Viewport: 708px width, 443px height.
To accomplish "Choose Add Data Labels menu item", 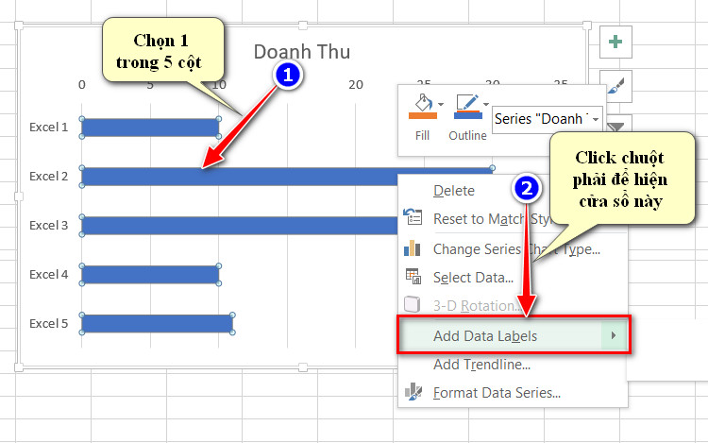I will (514, 335).
